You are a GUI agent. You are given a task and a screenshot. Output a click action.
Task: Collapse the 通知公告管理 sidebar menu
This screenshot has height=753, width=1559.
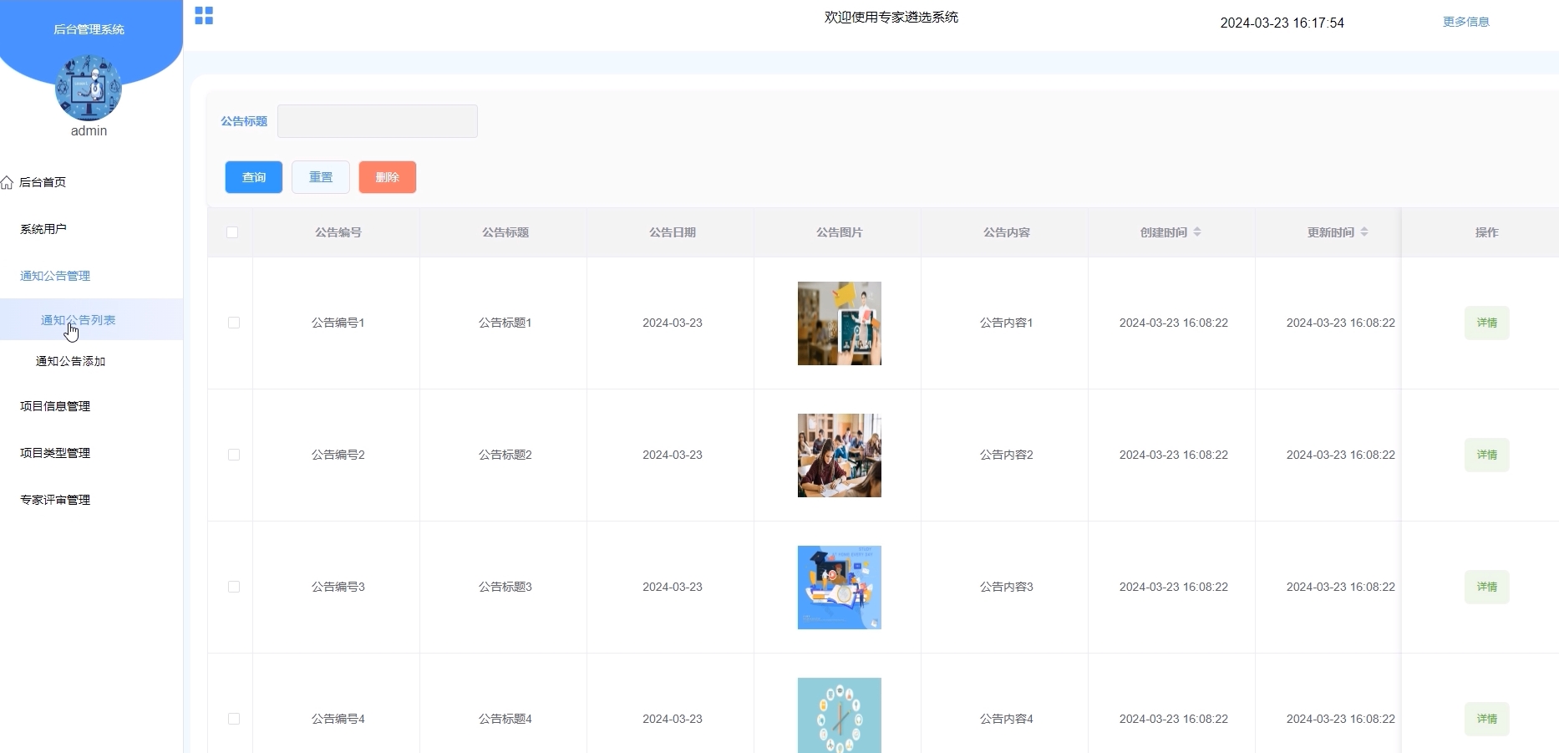pyautogui.click(x=55, y=276)
